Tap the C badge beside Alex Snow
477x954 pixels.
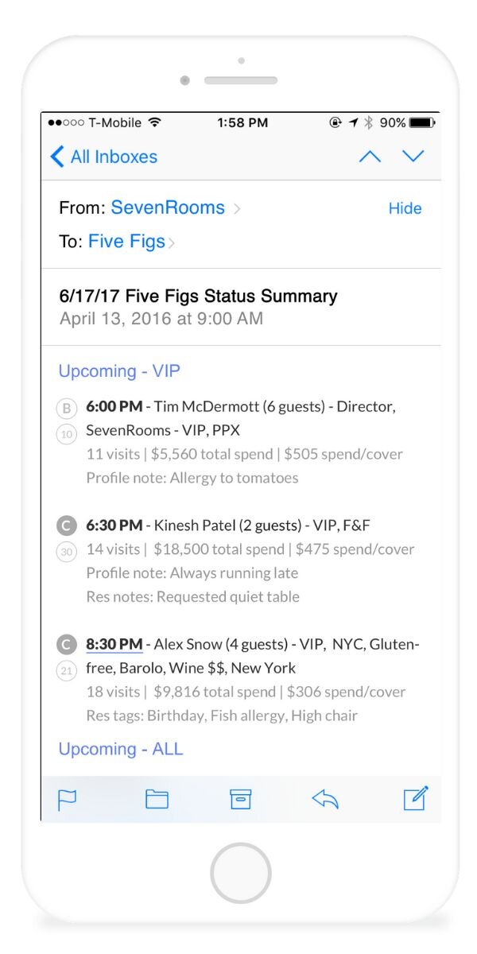coord(68,644)
